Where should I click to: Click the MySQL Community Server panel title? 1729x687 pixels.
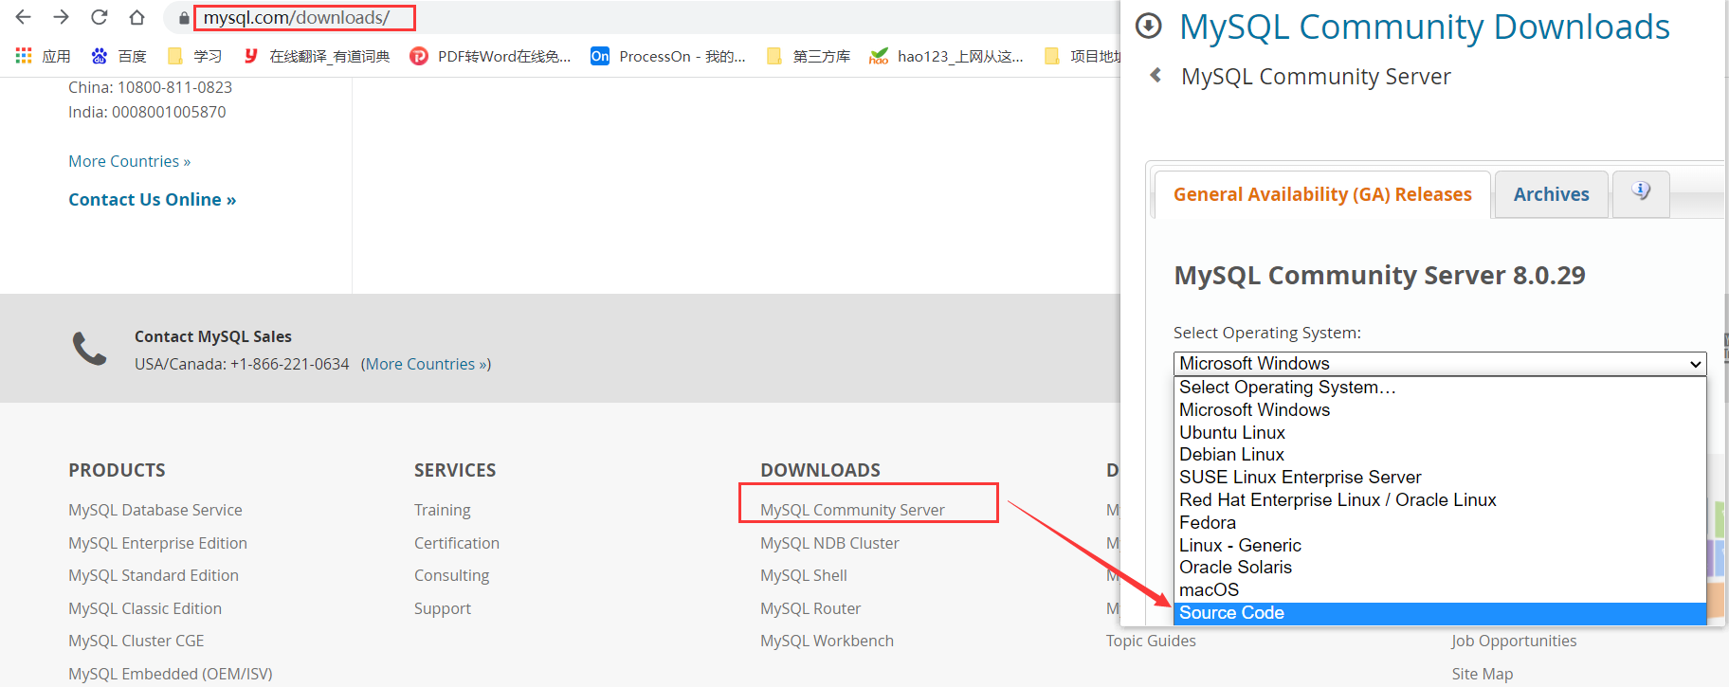point(1316,76)
